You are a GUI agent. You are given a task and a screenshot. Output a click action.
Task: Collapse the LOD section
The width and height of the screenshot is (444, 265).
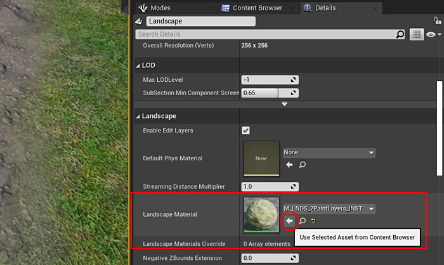138,65
